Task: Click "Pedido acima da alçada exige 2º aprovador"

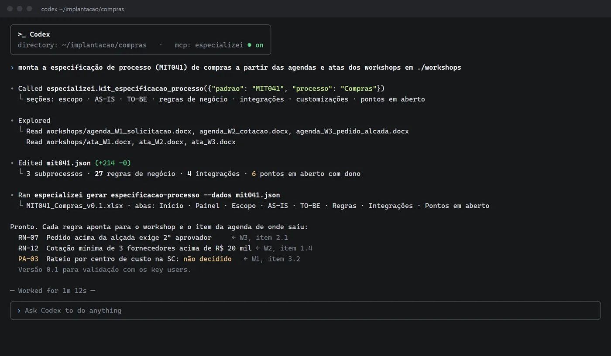Action: tap(129, 237)
